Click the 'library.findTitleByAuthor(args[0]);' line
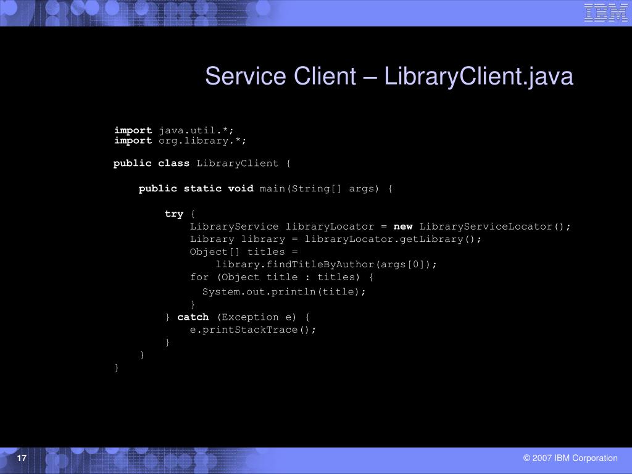This screenshot has height=474, width=632. [326, 264]
